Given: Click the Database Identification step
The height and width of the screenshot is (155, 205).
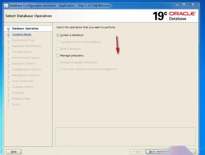Looking at the screenshot, I should [27, 46].
